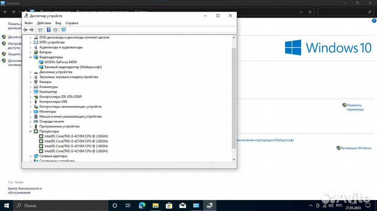Click the device tree scrollbar down arrow
The image size is (377, 211).
tap(234, 159)
